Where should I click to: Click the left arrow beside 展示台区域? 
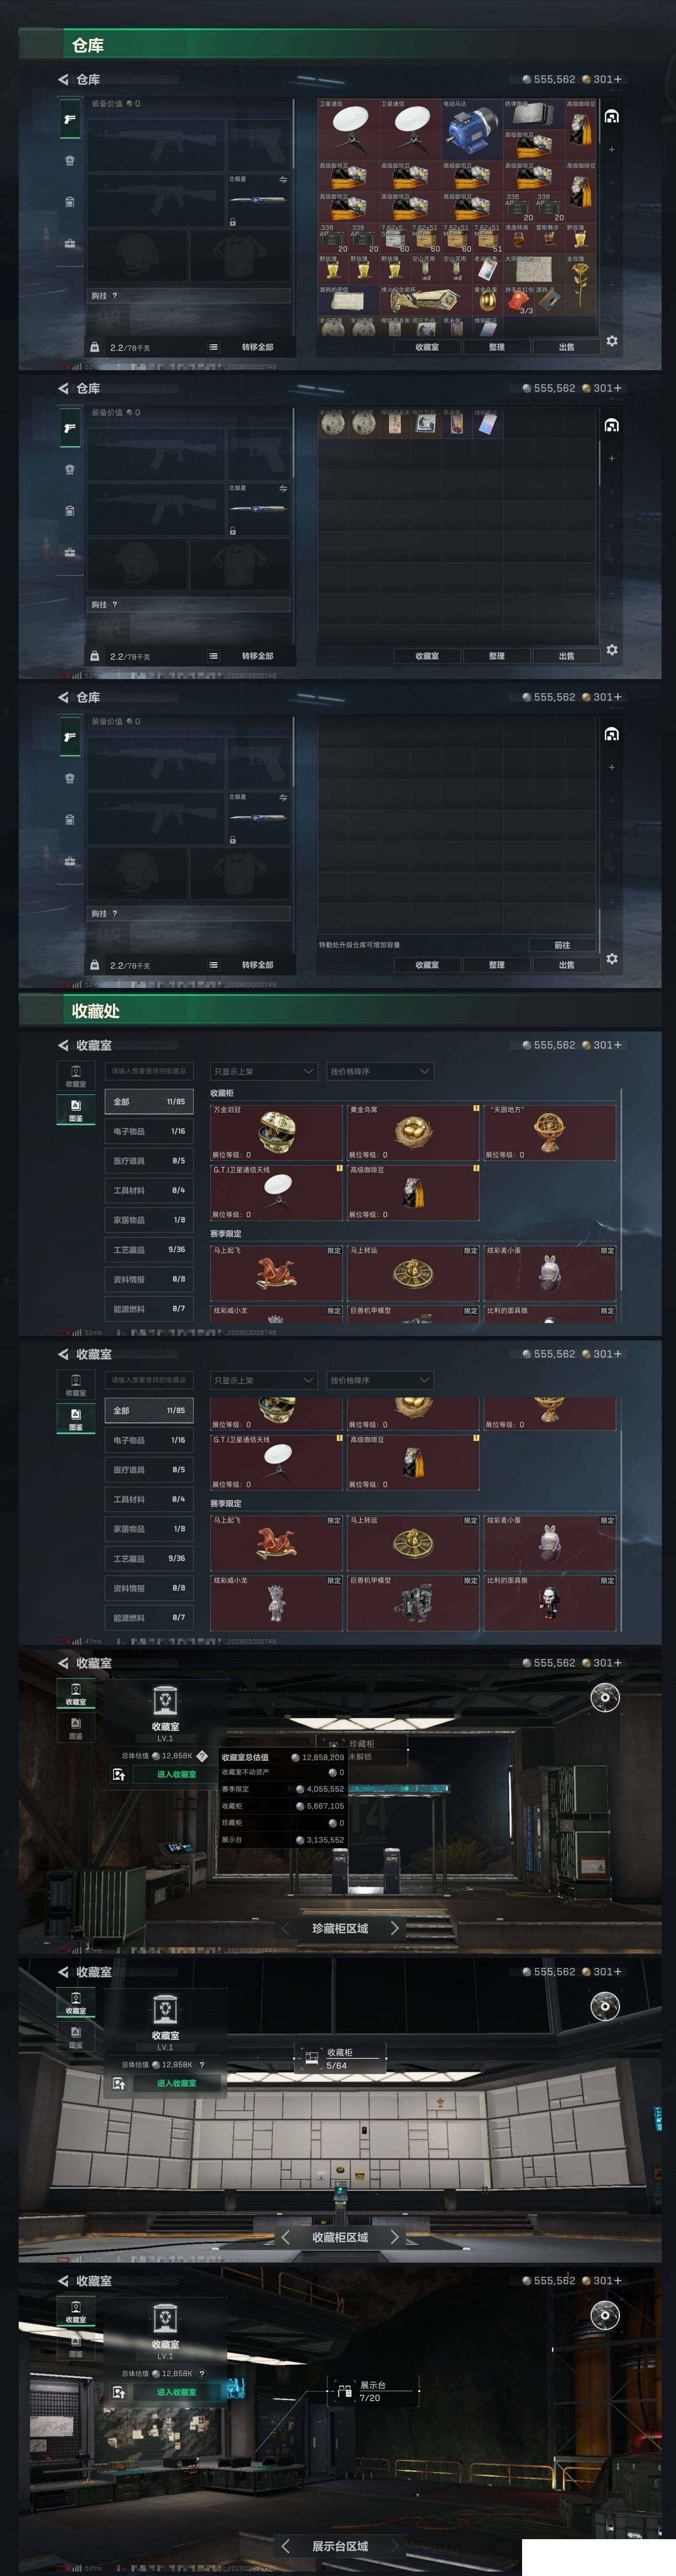coord(285,2545)
